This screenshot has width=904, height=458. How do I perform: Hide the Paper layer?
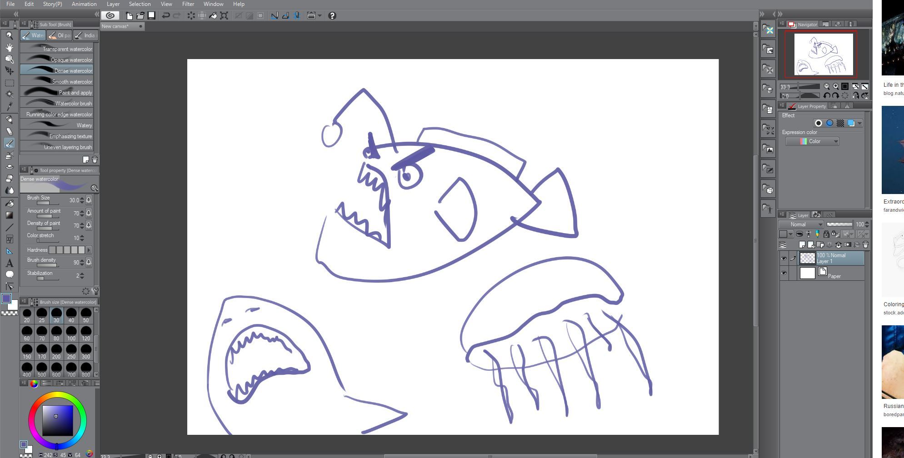[784, 273]
